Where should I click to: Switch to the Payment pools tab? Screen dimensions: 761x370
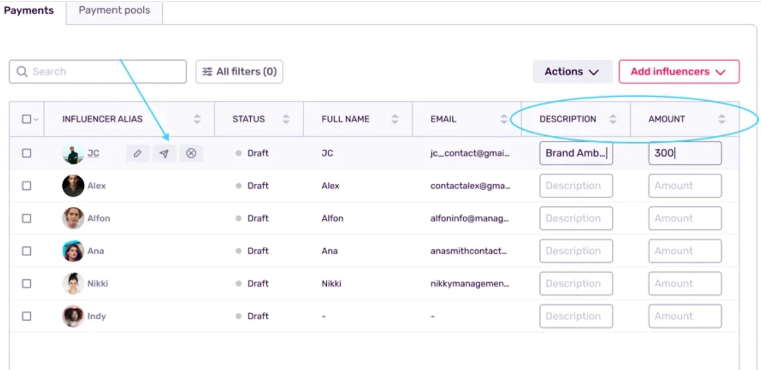[x=114, y=10]
